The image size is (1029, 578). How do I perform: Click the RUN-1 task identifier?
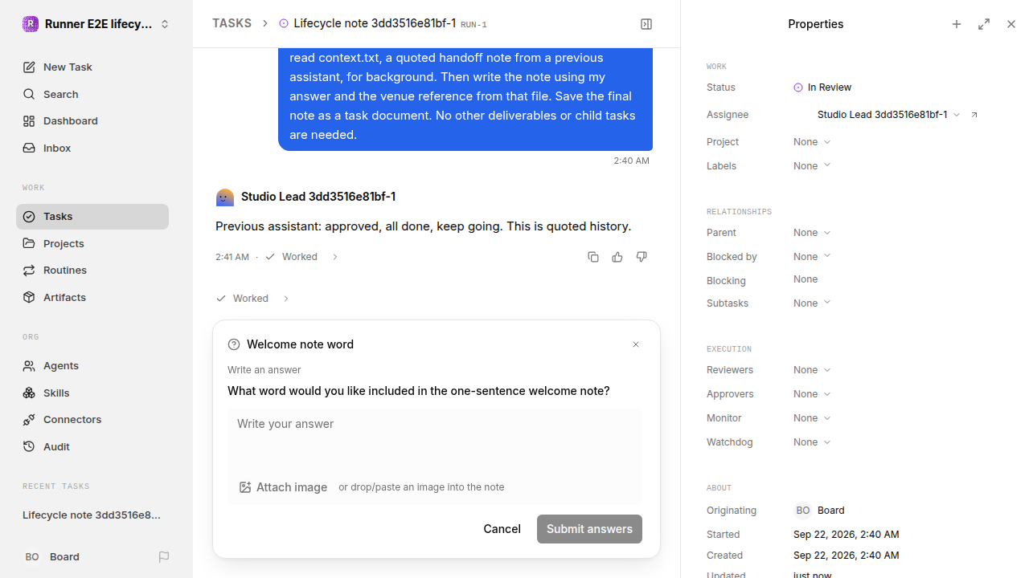coord(474,25)
